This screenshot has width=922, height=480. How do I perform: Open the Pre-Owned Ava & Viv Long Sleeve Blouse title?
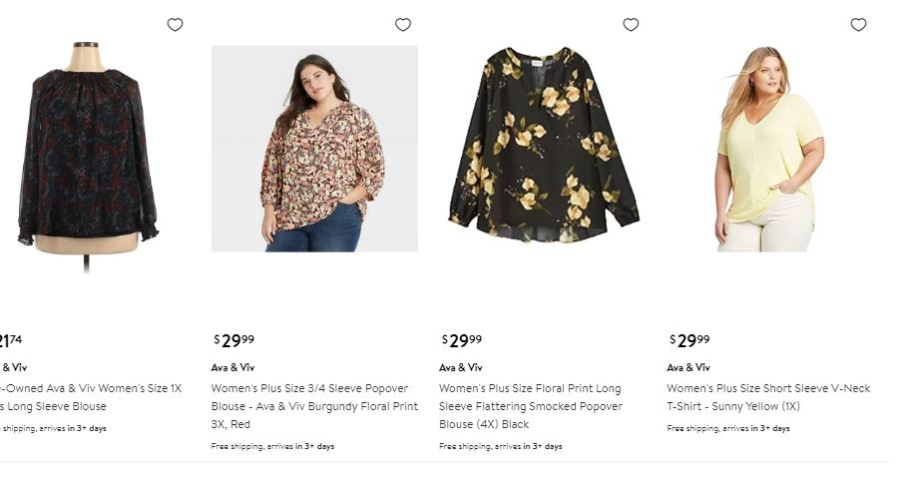pos(90,397)
